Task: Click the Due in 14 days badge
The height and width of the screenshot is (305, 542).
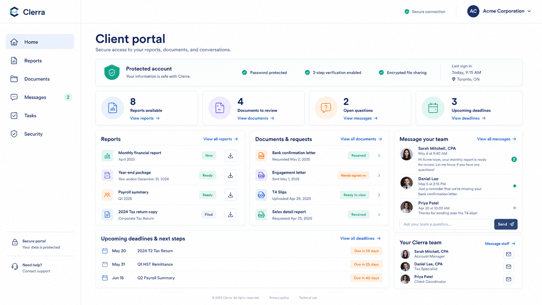Action: point(366,251)
